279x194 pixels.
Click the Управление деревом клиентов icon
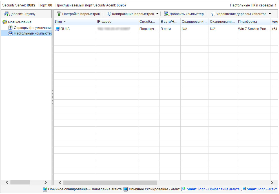[213, 14]
